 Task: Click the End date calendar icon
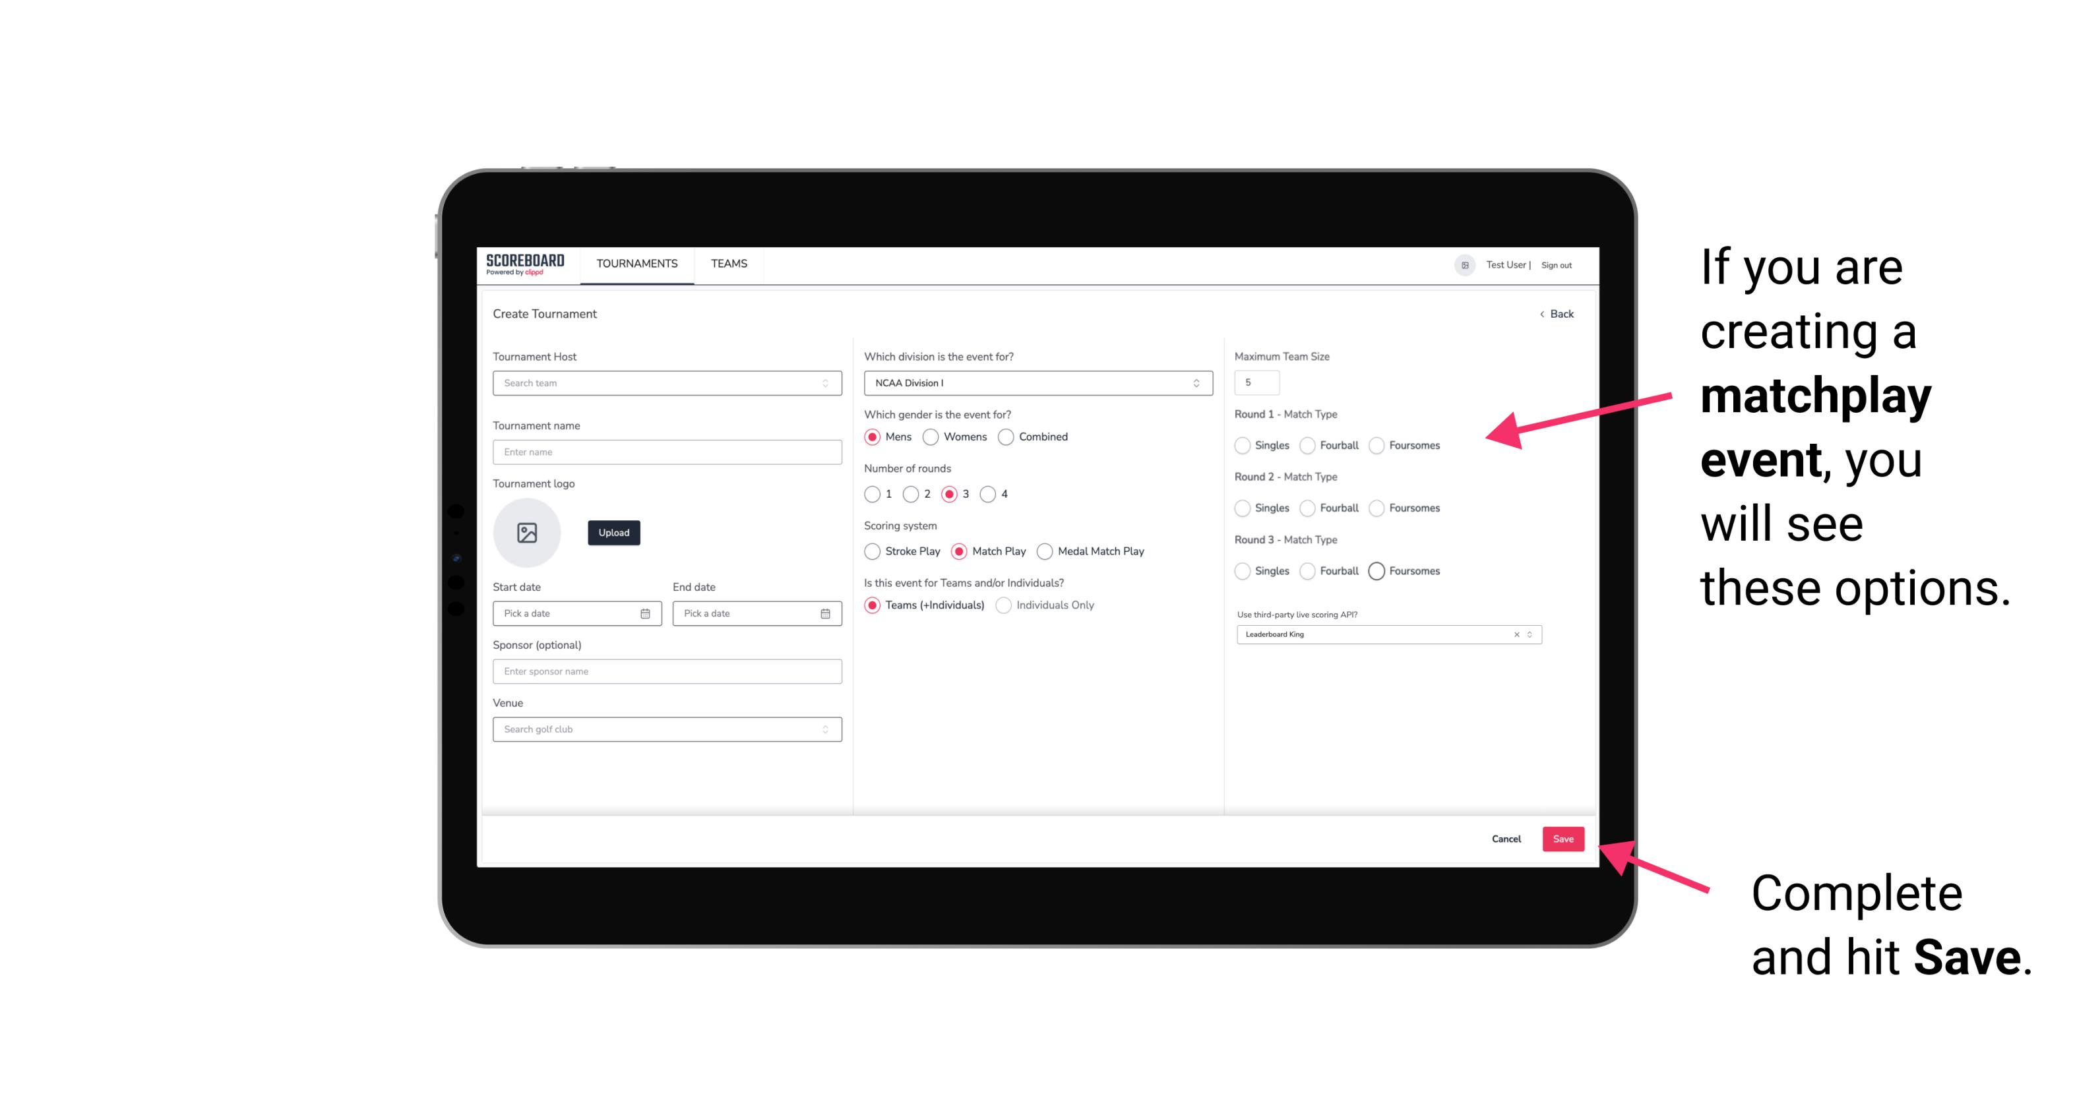tap(824, 613)
